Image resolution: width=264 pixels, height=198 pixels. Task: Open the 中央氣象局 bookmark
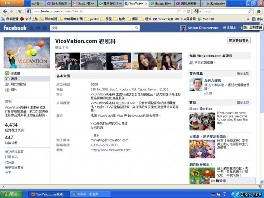tap(186, 19)
